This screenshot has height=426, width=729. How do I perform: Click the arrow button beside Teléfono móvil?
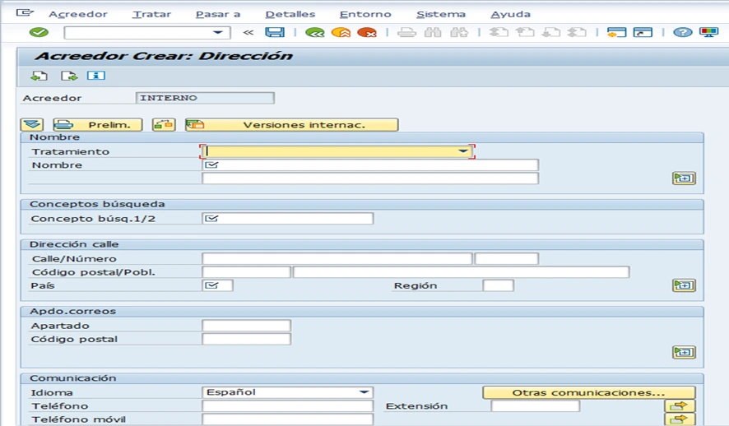click(680, 419)
